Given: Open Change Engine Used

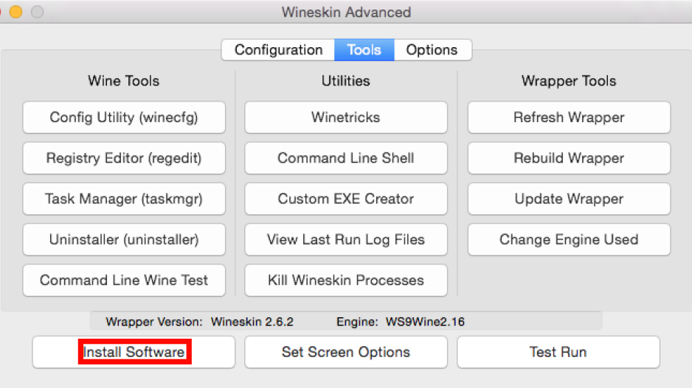Looking at the screenshot, I should coord(570,239).
